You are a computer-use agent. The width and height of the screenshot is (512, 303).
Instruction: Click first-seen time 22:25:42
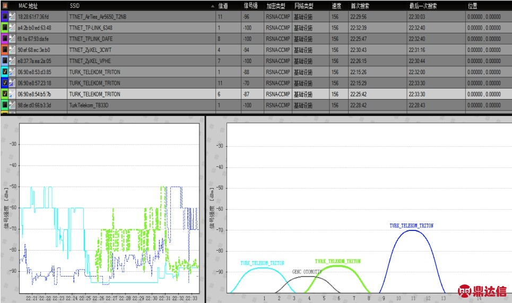click(358, 94)
